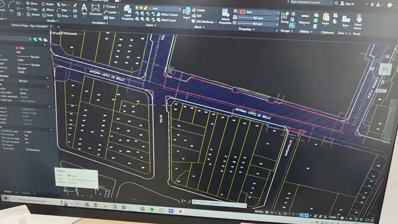Expand the Layers panel menu
Screen dimensions: 398x224
click(x=151, y=25)
